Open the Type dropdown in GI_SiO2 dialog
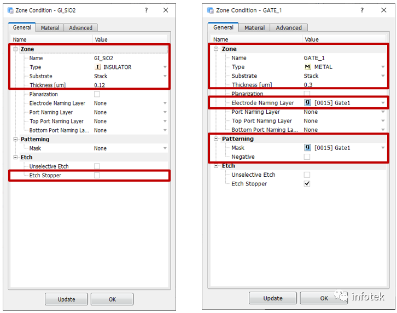Viewport: 397px width, 313px height. (165, 67)
